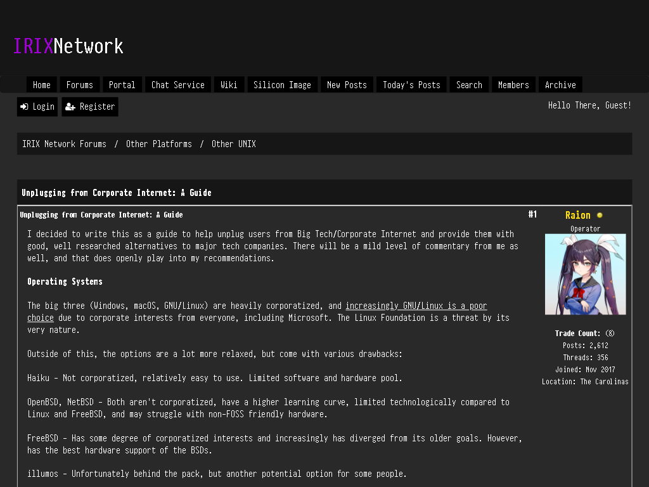Viewport: 649px width, 487px height.
Task: Open the Portal page
Action: click(x=122, y=85)
